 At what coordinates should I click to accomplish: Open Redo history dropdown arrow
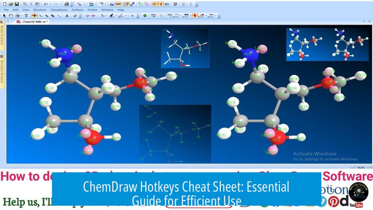(60, 4)
